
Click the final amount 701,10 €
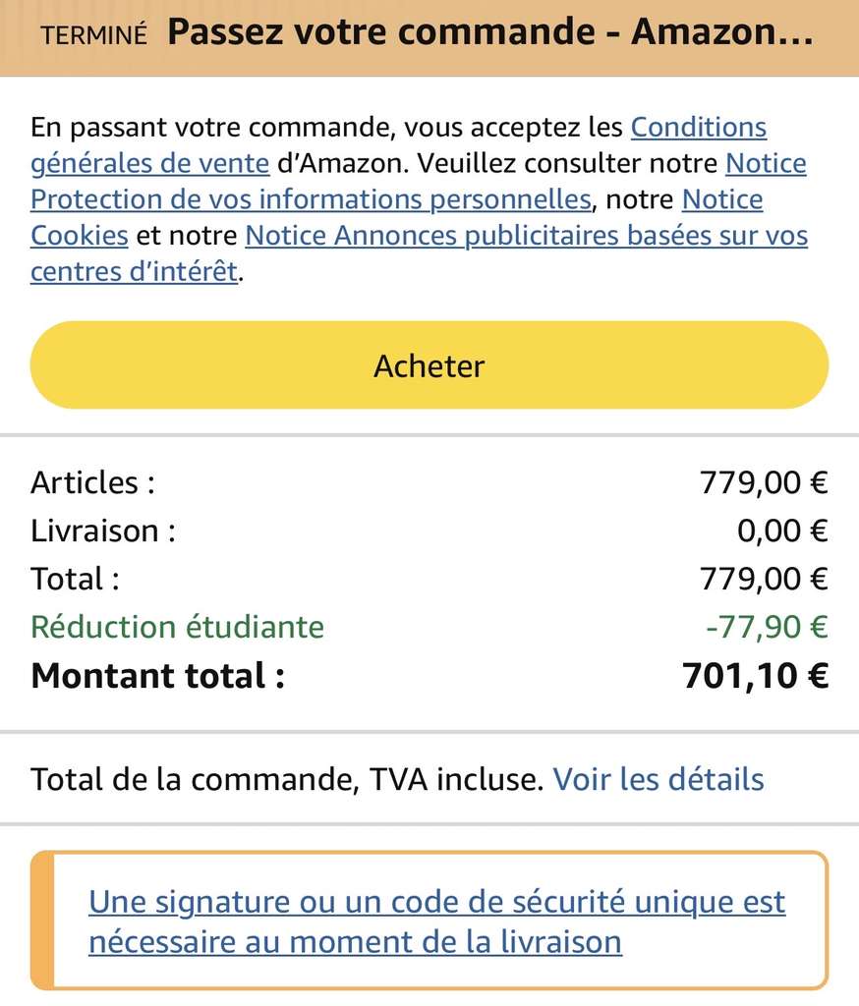click(755, 676)
